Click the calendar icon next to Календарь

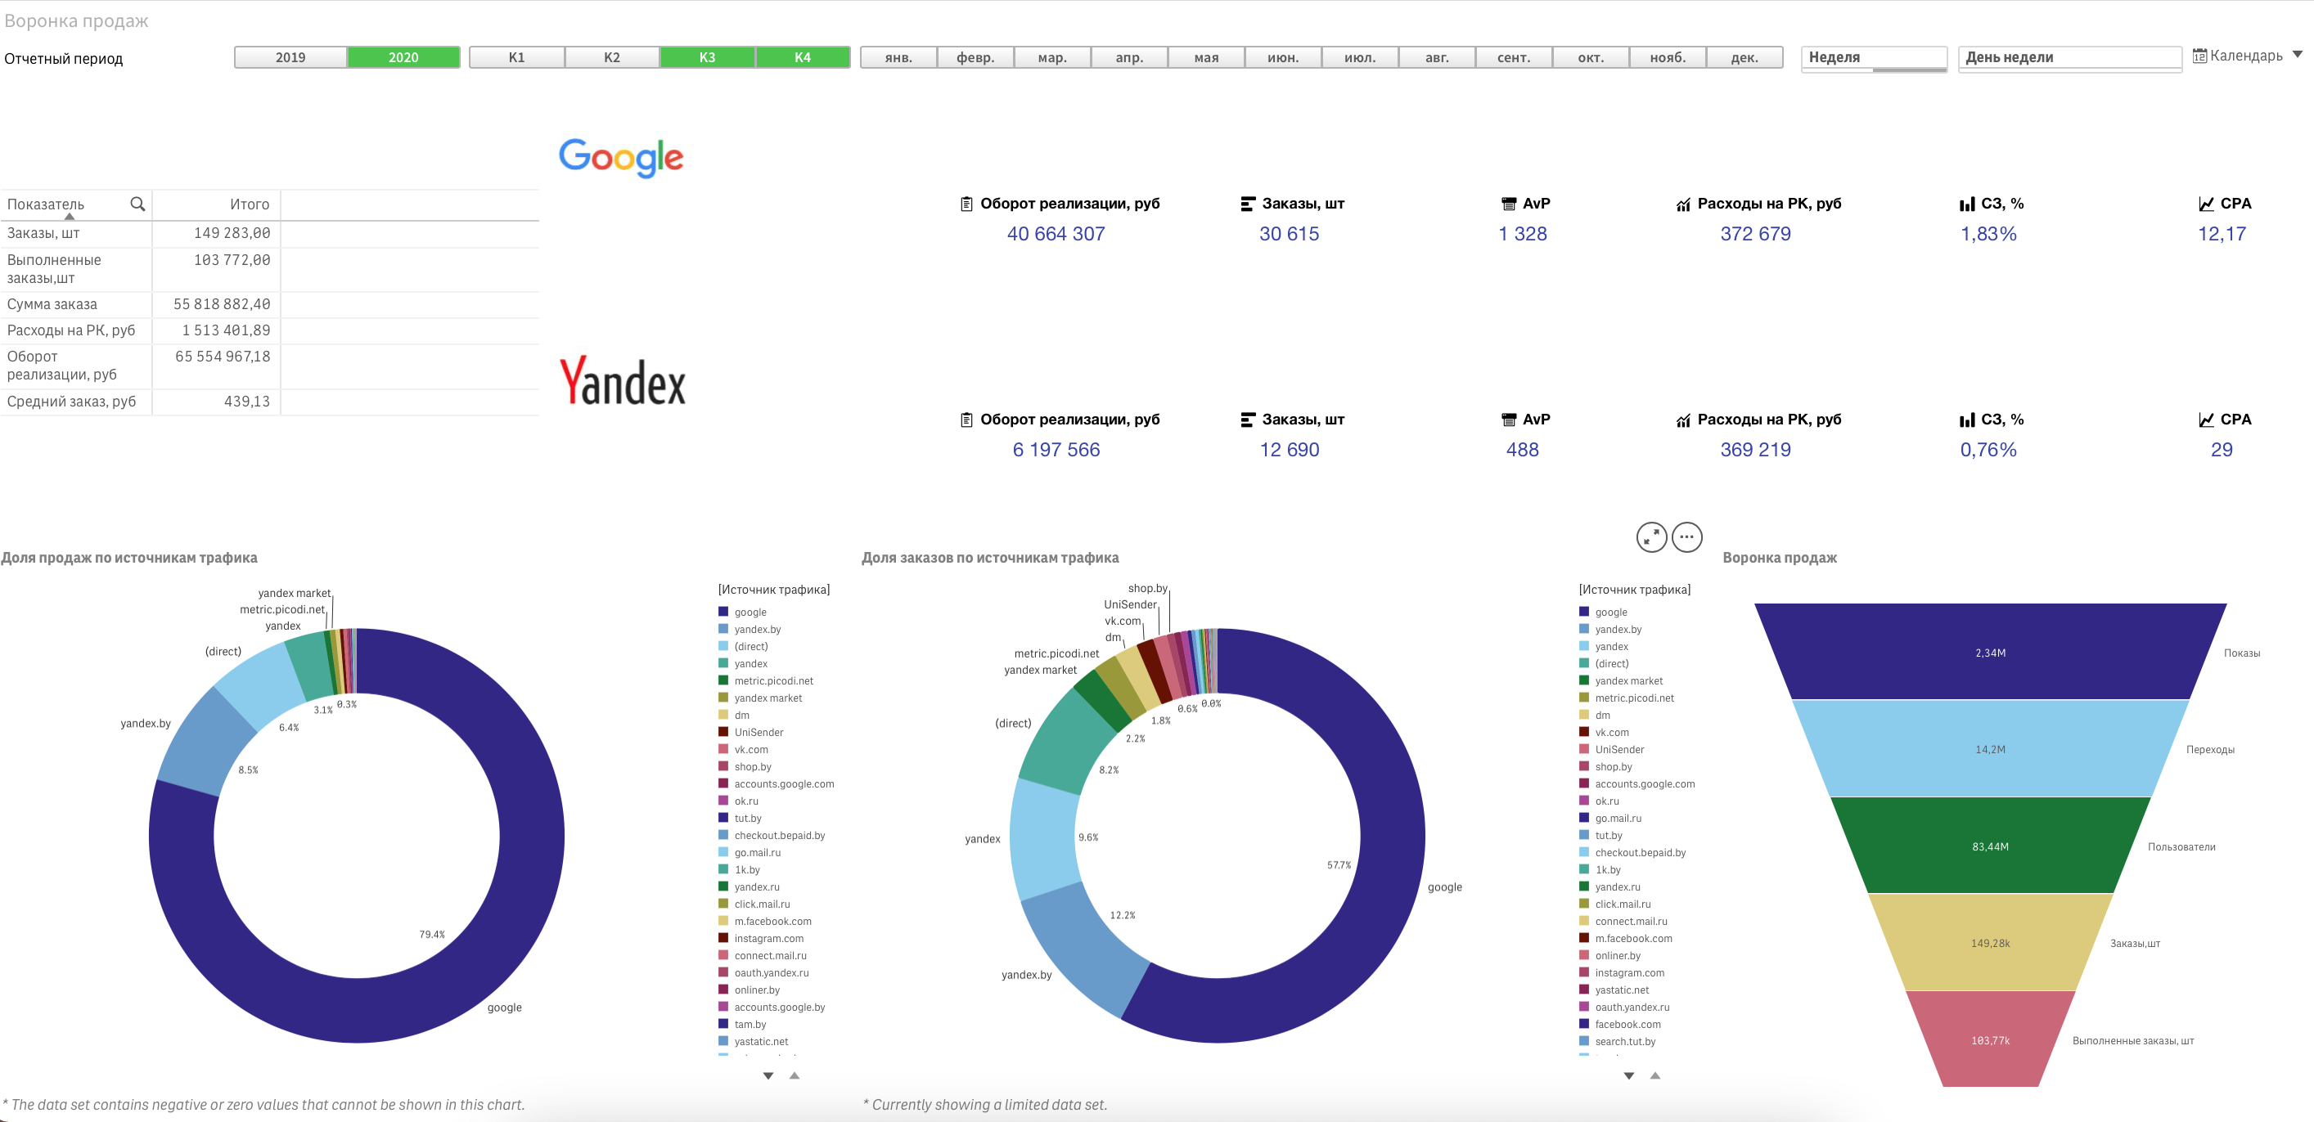[2199, 56]
